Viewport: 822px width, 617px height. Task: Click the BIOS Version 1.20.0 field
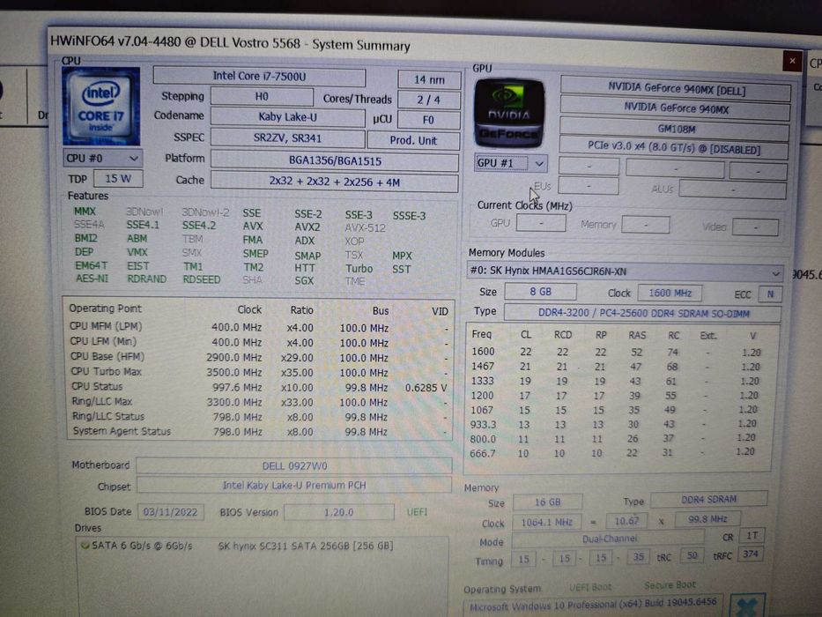[x=338, y=512]
